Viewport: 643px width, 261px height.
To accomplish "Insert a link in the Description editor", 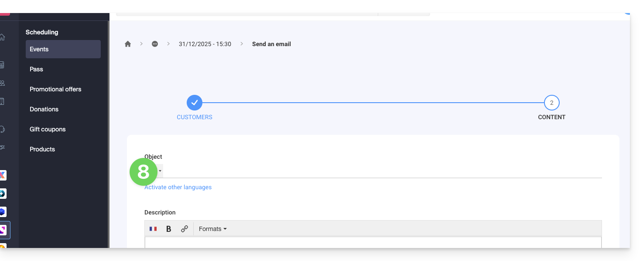I will click(185, 229).
